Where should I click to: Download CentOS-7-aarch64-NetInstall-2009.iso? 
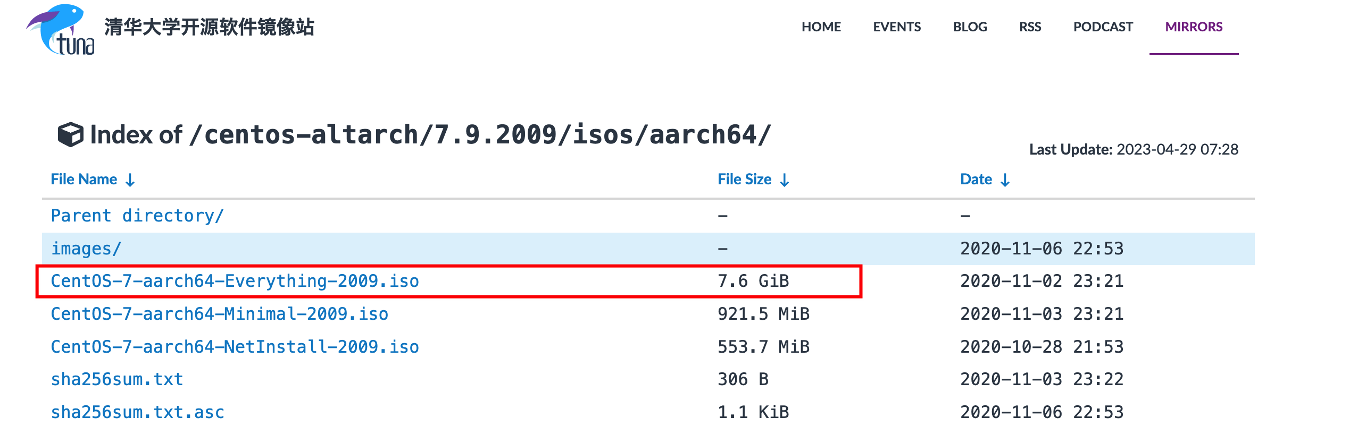coord(235,347)
